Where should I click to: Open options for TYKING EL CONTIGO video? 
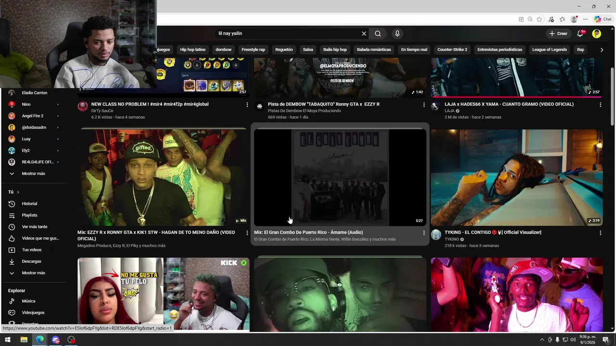(x=600, y=233)
